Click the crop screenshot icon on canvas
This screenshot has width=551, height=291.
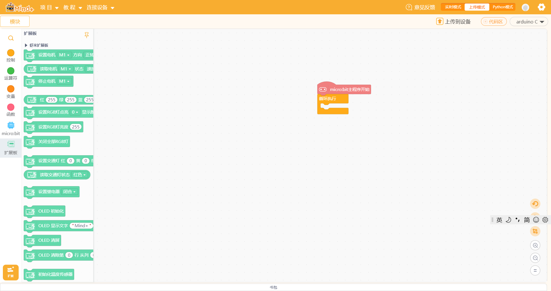[535, 231]
